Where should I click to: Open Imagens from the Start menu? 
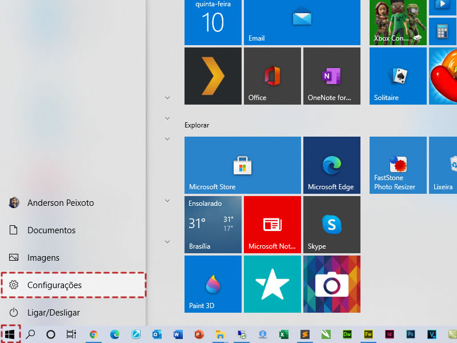(x=73, y=258)
